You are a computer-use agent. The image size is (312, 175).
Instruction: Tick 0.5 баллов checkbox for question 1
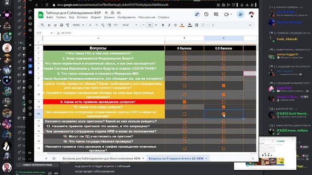tap(223, 53)
